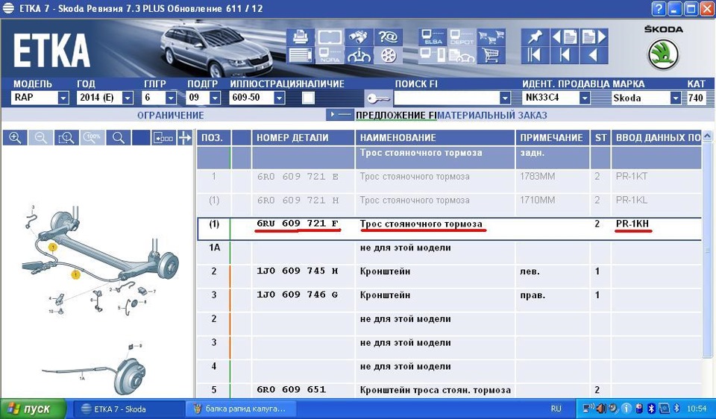The height and width of the screenshot is (419, 716).
Task: Click the list view icon below the printer
Action: (300, 55)
